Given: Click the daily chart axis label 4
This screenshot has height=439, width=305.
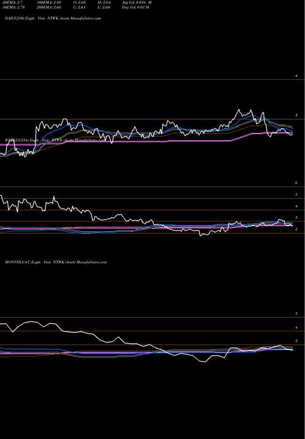Looking at the screenshot, I should coord(296,76).
